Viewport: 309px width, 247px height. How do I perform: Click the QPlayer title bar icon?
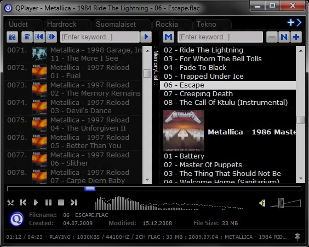[x=8, y=8]
